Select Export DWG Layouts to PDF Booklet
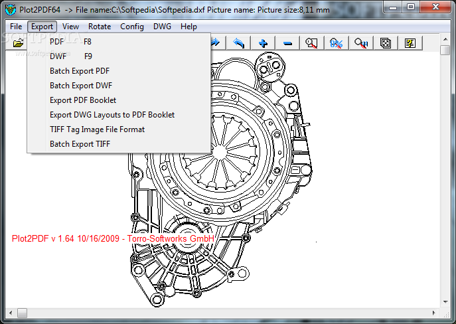Image resolution: width=456 pixels, height=324 pixels. coord(119,115)
